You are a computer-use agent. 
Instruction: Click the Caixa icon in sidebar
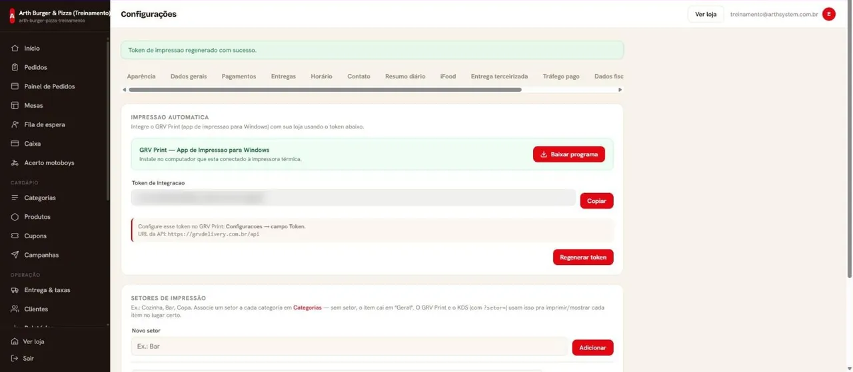click(x=15, y=144)
